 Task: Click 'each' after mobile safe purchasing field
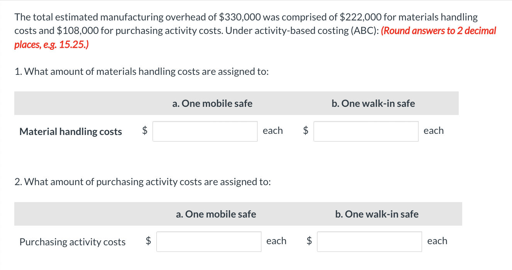point(276,241)
